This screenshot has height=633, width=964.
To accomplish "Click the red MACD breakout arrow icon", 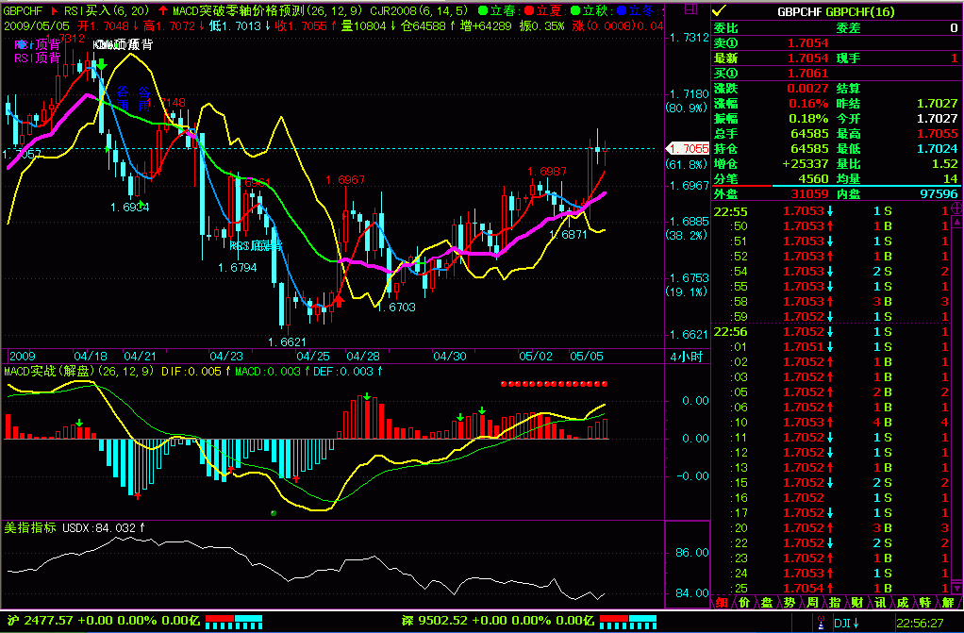I will (164, 11).
